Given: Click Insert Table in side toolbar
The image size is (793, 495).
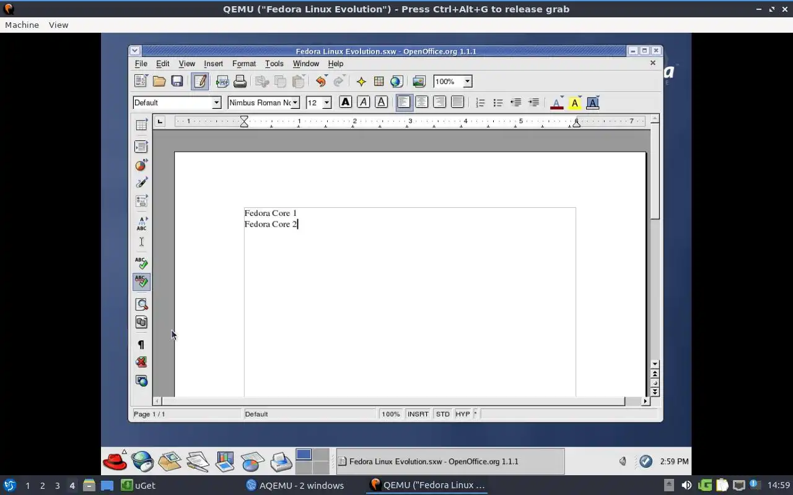Looking at the screenshot, I should (141, 125).
